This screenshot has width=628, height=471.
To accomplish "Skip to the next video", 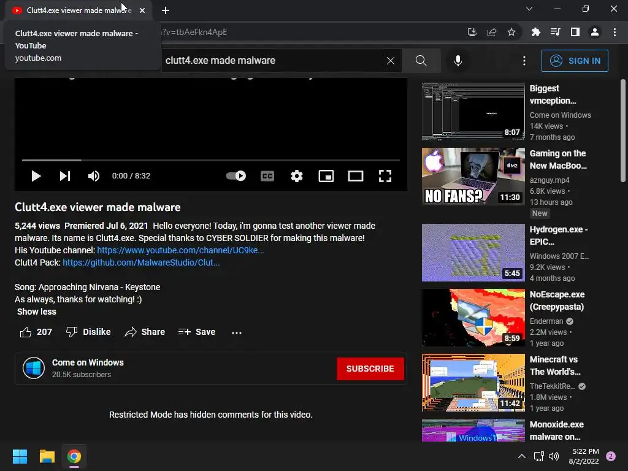I will coord(65,176).
